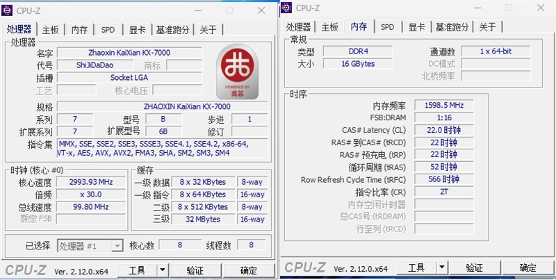Click the stepping value 1

[250, 119]
